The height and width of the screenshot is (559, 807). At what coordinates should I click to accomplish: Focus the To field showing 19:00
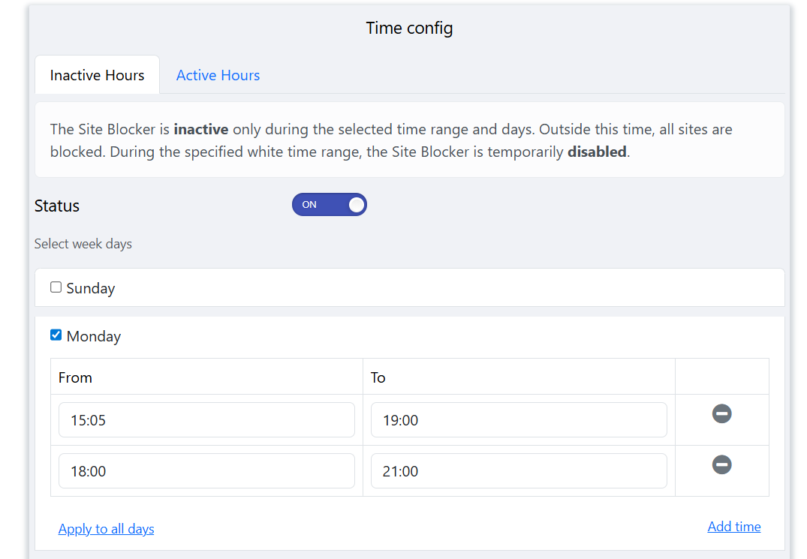(519, 420)
